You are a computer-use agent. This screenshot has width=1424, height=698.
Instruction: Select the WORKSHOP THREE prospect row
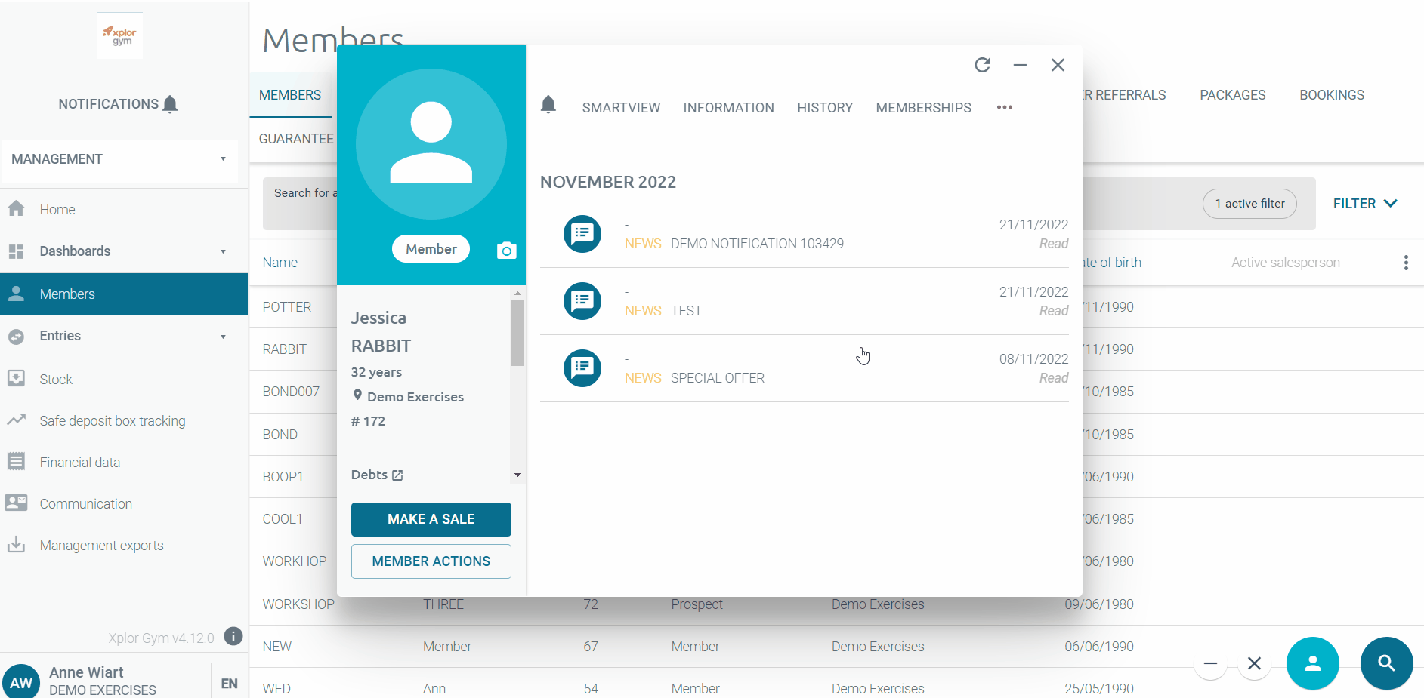coord(836,604)
